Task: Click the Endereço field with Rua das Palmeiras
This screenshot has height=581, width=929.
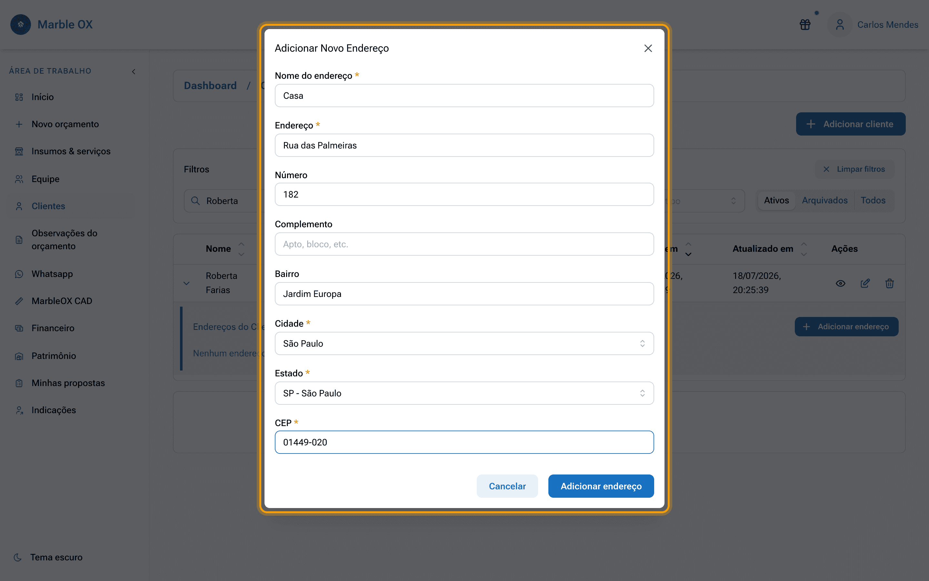Action: (464, 145)
